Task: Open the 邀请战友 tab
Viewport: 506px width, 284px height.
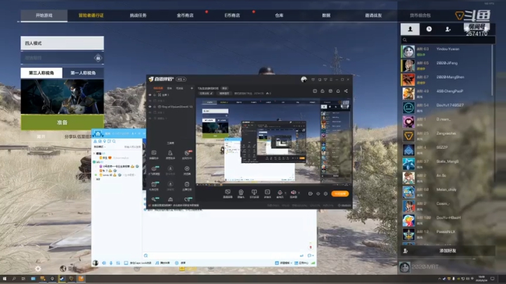Action: [373, 15]
